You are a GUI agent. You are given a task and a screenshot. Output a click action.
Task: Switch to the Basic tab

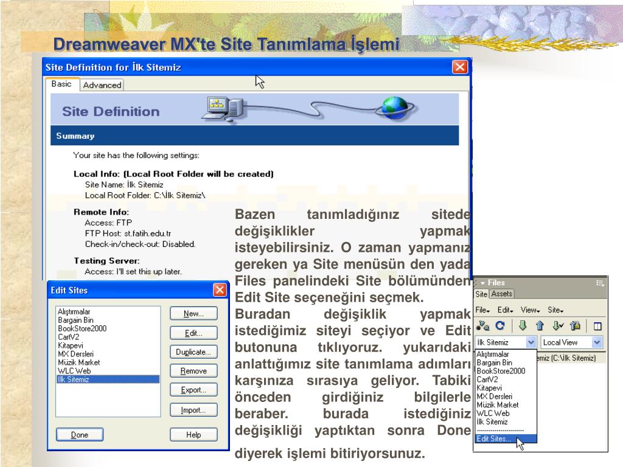pyautogui.click(x=61, y=84)
